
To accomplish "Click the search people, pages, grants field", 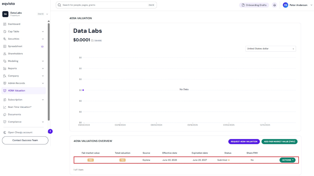I will point(106,5).
